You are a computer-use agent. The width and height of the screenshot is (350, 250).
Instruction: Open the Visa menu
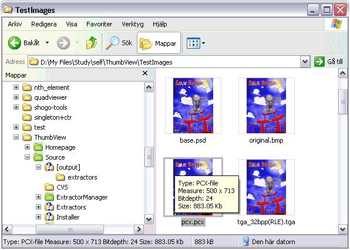click(x=72, y=24)
